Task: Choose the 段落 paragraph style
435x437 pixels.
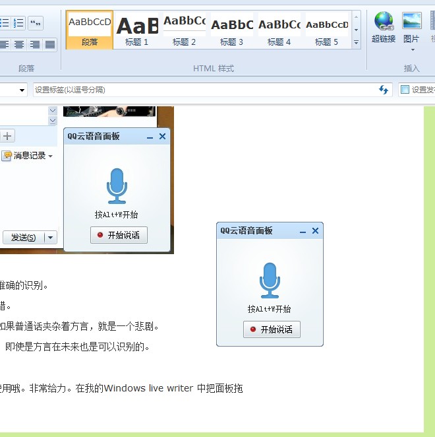Action: (x=90, y=30)
